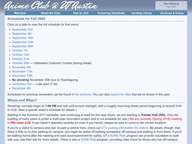View the November 18th schedule
The width and height of the screenshot is (192, 144).
coord(22,76)
